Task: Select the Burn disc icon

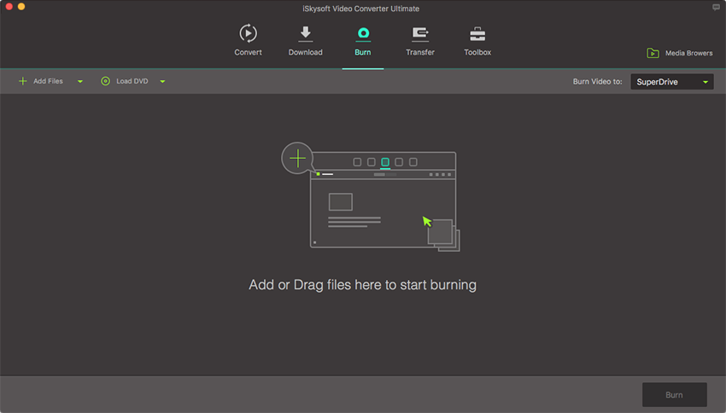Action: tap(362, 33)
